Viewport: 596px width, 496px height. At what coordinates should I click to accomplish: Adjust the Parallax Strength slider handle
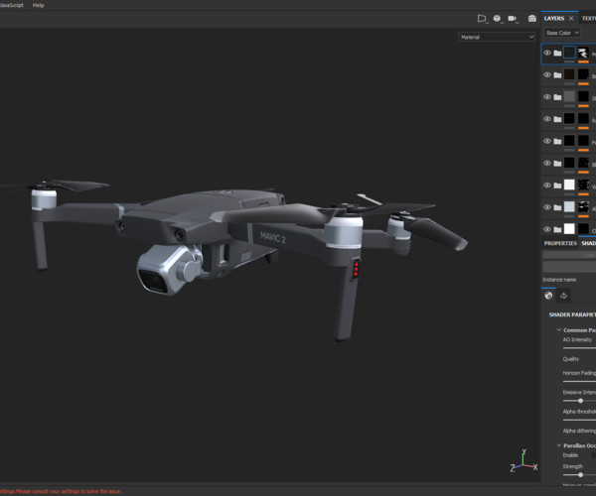(x=580, y=475)
